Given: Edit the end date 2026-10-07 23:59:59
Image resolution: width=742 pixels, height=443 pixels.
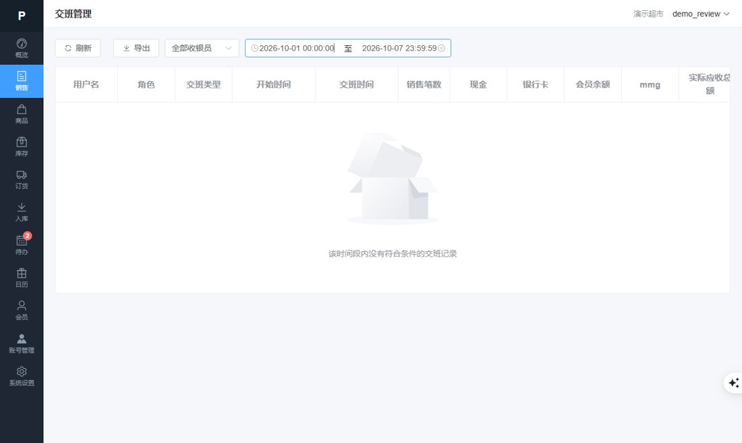Looking at the screenshot, I should pos(399,48).
